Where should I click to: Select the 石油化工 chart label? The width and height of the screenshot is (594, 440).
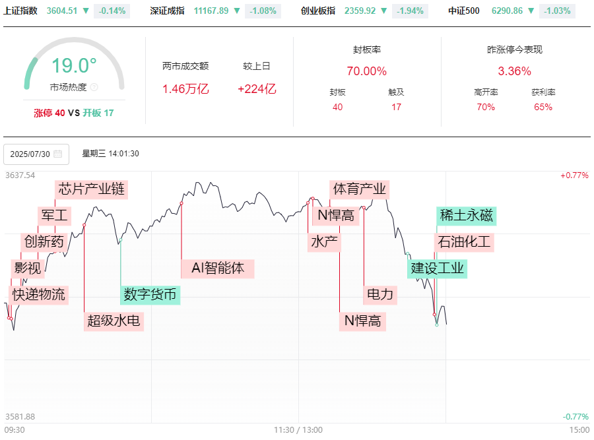click(x=464, y=241)
